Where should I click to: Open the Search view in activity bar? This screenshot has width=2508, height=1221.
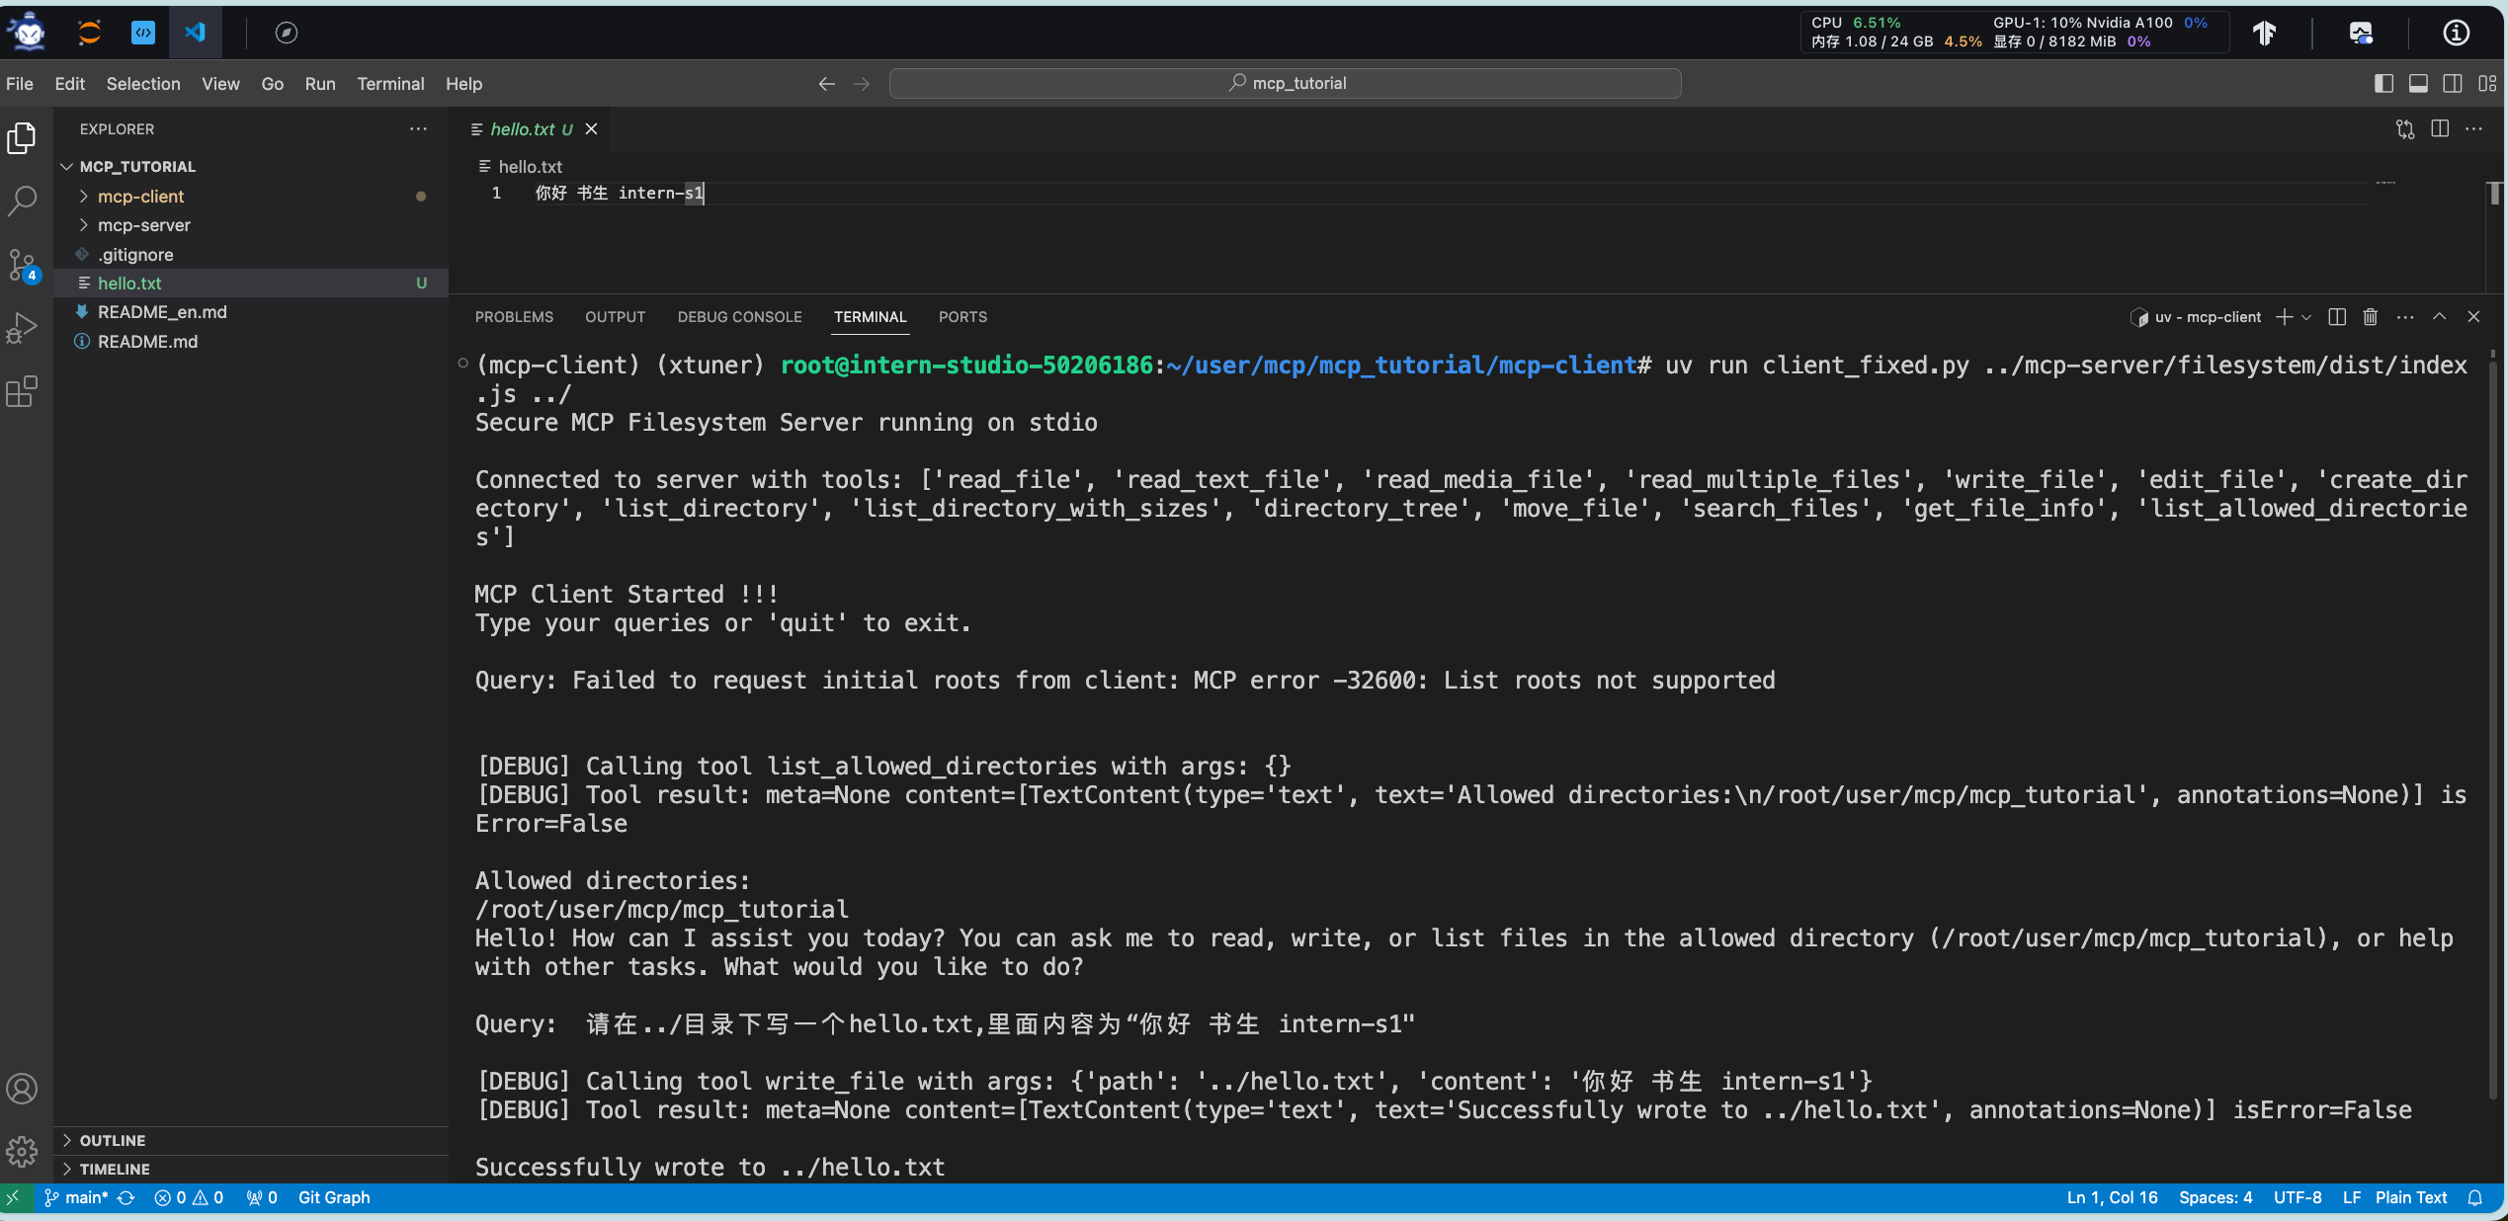coord(22,202)
